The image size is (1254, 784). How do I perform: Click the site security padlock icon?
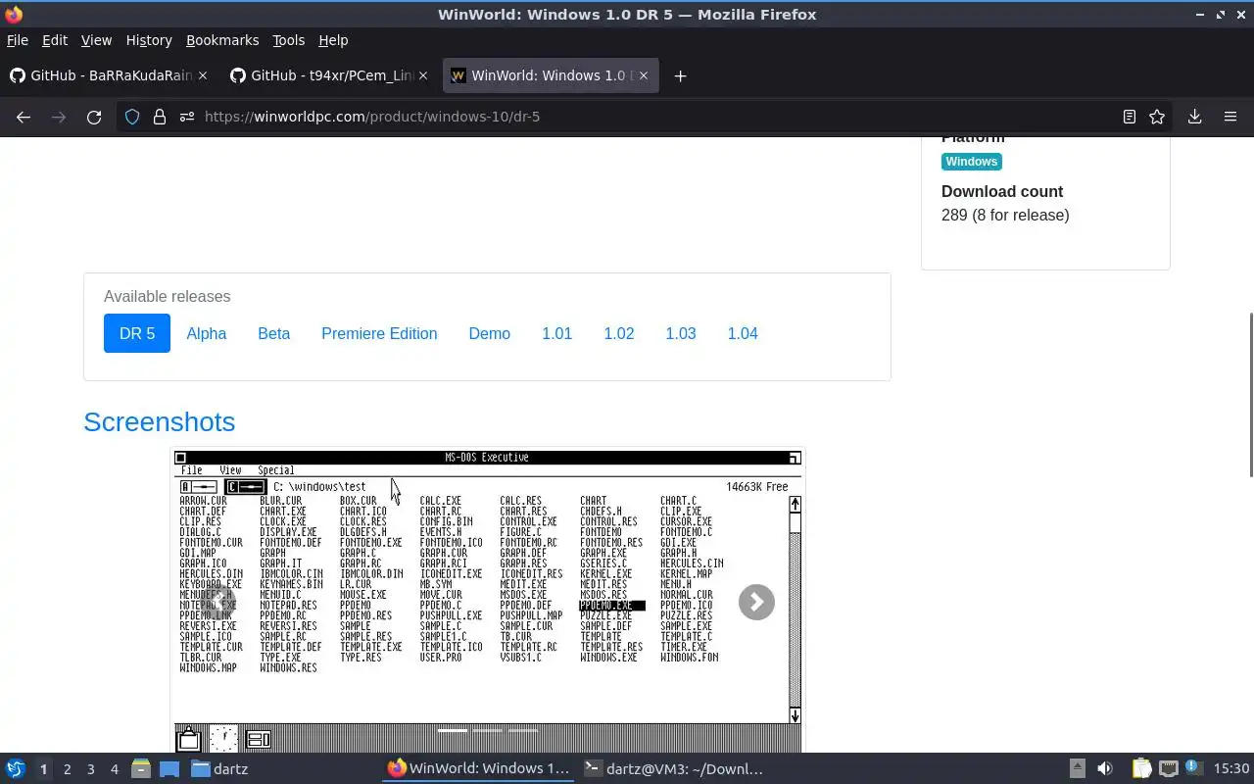coord(160,117)
